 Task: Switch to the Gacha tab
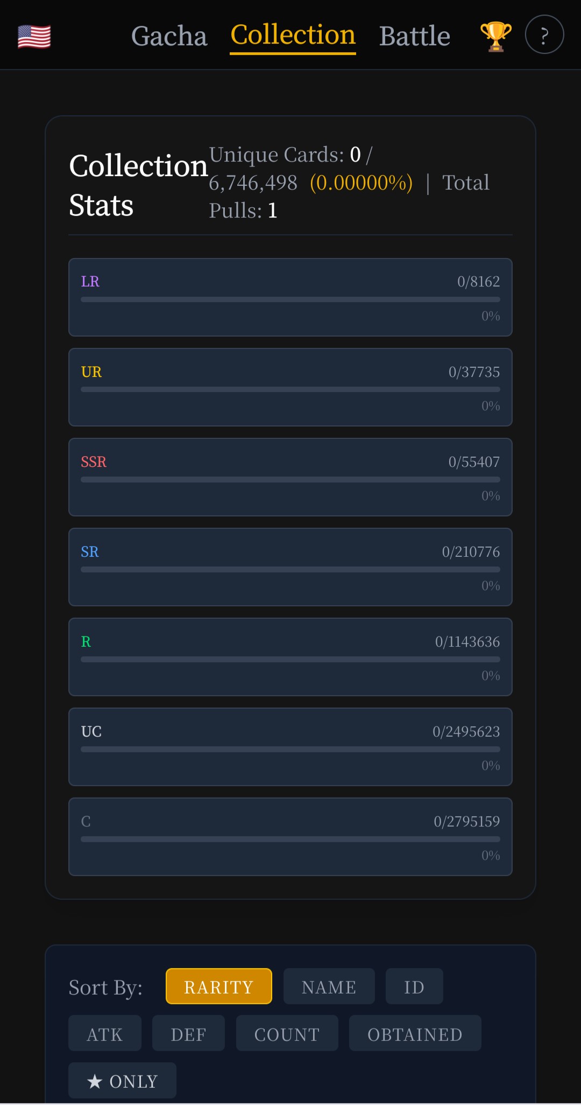pyautogui.click(x=169, y=37)
